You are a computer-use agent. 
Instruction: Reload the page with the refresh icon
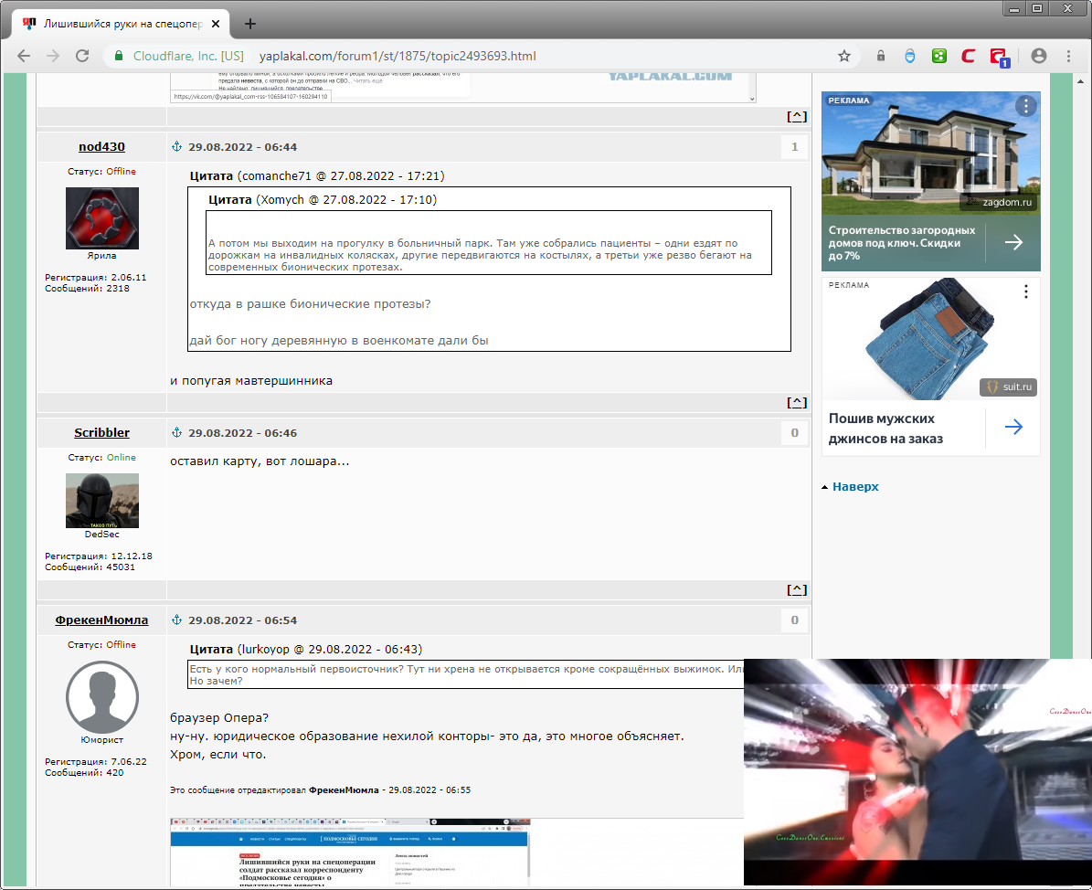[82, 56]
